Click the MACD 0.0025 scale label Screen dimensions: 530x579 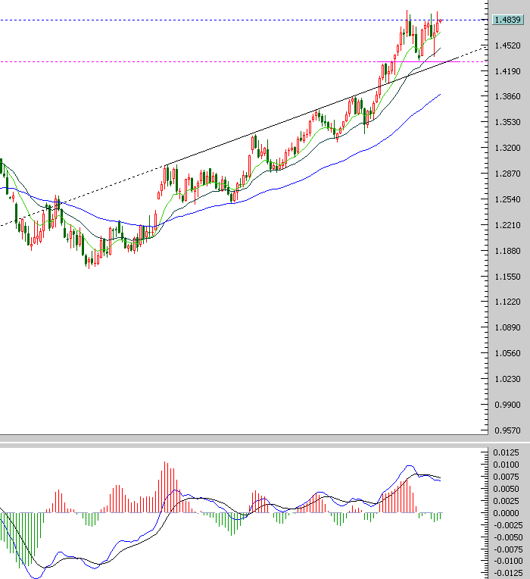pos(506,501)
